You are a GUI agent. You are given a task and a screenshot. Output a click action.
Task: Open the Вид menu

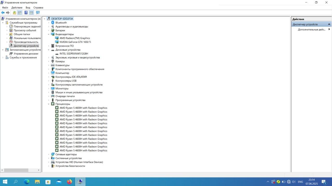click(x=28, y=7)
